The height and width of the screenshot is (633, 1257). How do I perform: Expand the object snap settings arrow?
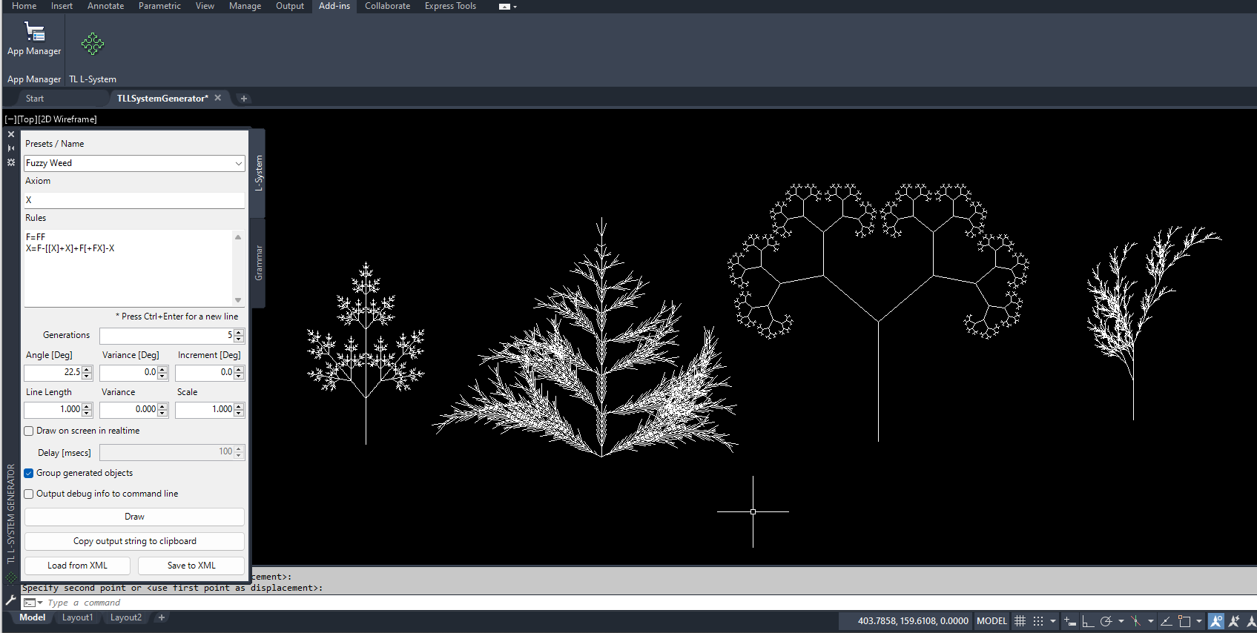(1198, 621)
